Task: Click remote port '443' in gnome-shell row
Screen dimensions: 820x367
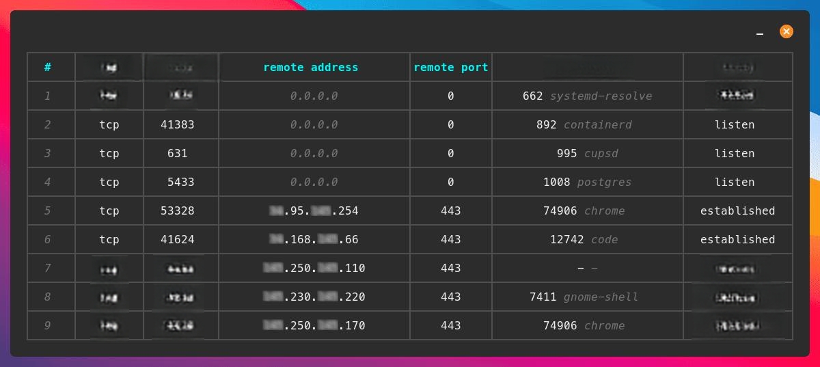Action: coord(451,297)
